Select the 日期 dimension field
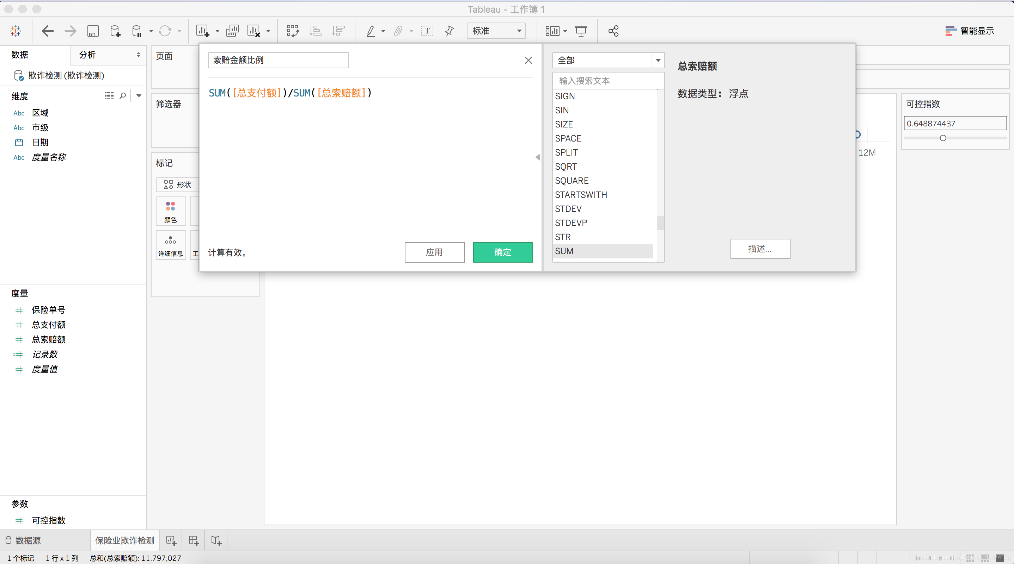 click(39, 142)
